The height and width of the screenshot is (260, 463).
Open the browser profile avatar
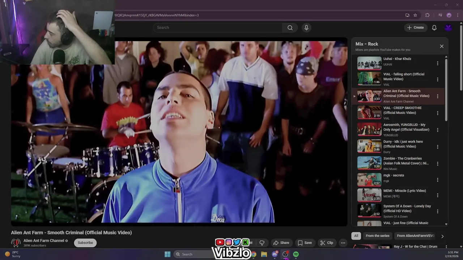pos(449,15)
